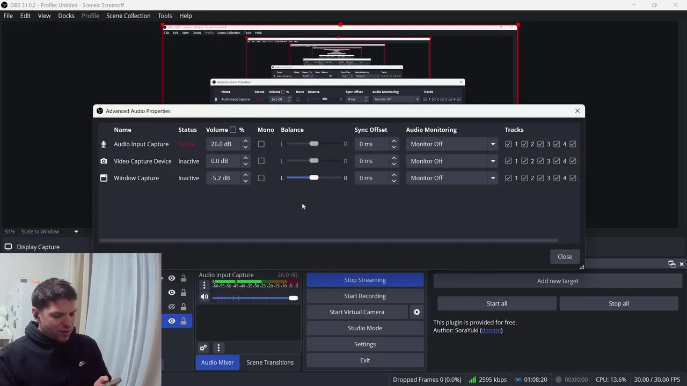The height and width of the screenshot is (386, 687).
Task: Uncheck track 2 for Video Capture Device
Action: [524, 161]
